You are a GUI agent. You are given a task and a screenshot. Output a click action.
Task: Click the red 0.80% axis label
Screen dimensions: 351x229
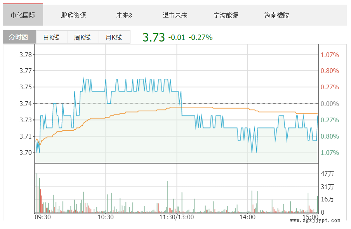click(x=330, y=71)
